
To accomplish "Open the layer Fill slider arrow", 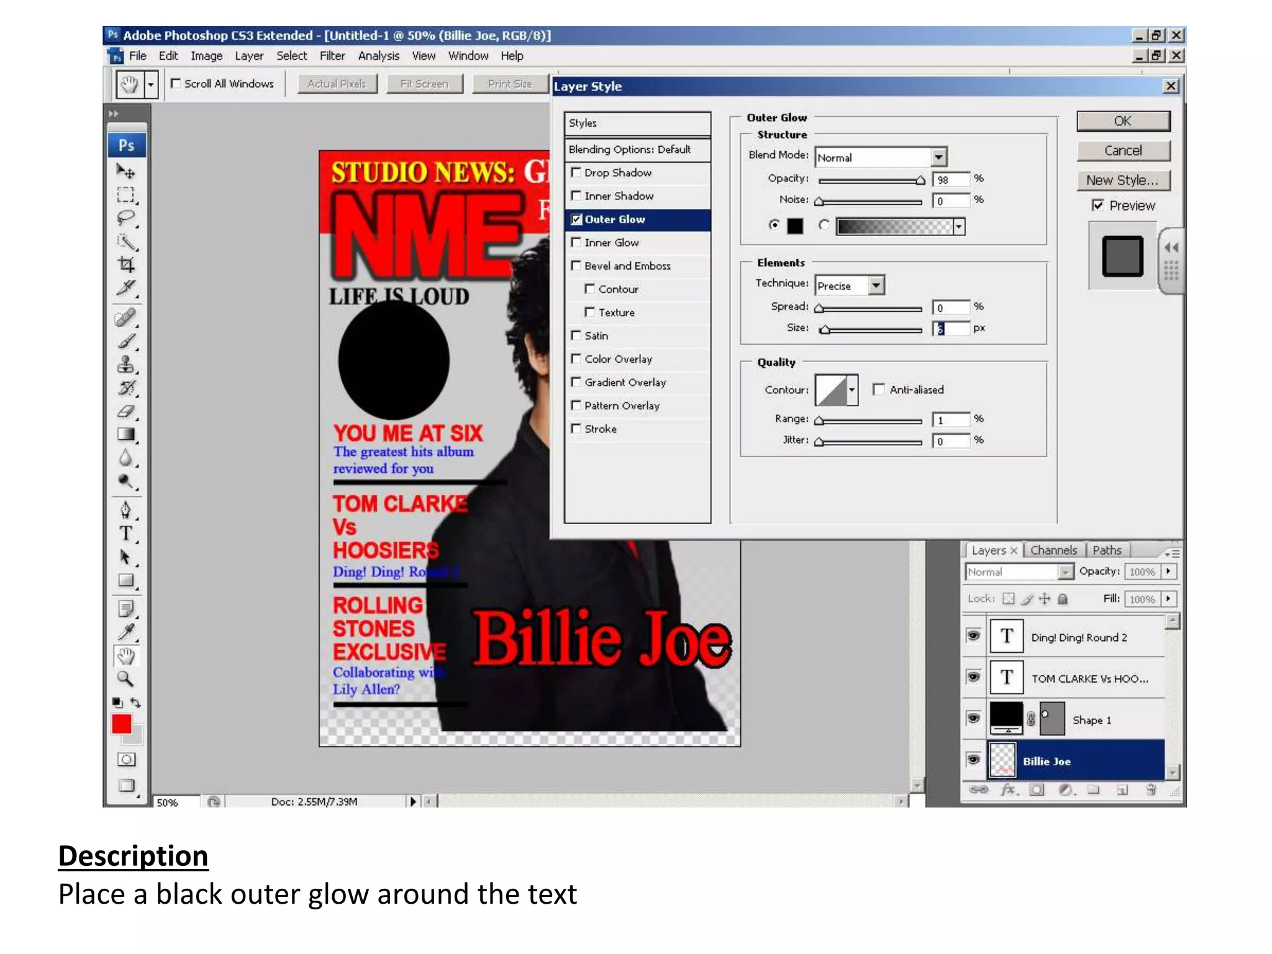I will point(1169,599).
